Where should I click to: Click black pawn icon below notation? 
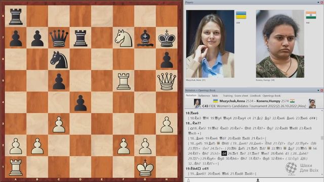point(258,180)
